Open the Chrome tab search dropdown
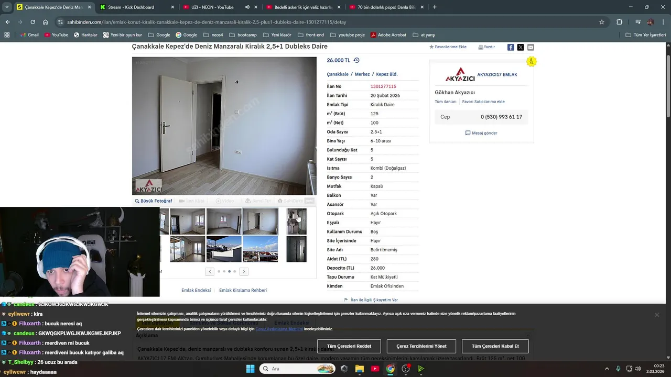This screenshot has width=671, height=377. [7, 7]
